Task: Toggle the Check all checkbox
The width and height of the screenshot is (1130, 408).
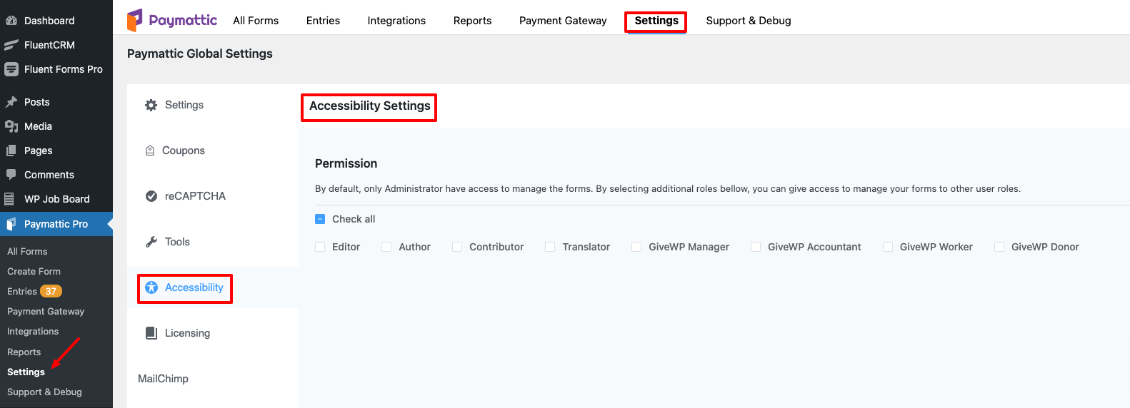Action: 320,219
